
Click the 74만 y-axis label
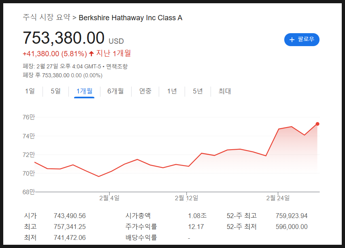(29, 136)
